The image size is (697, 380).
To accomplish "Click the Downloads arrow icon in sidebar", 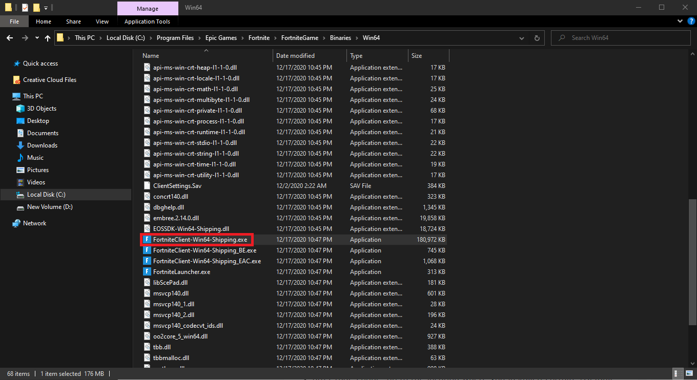I will click(20, 145).
